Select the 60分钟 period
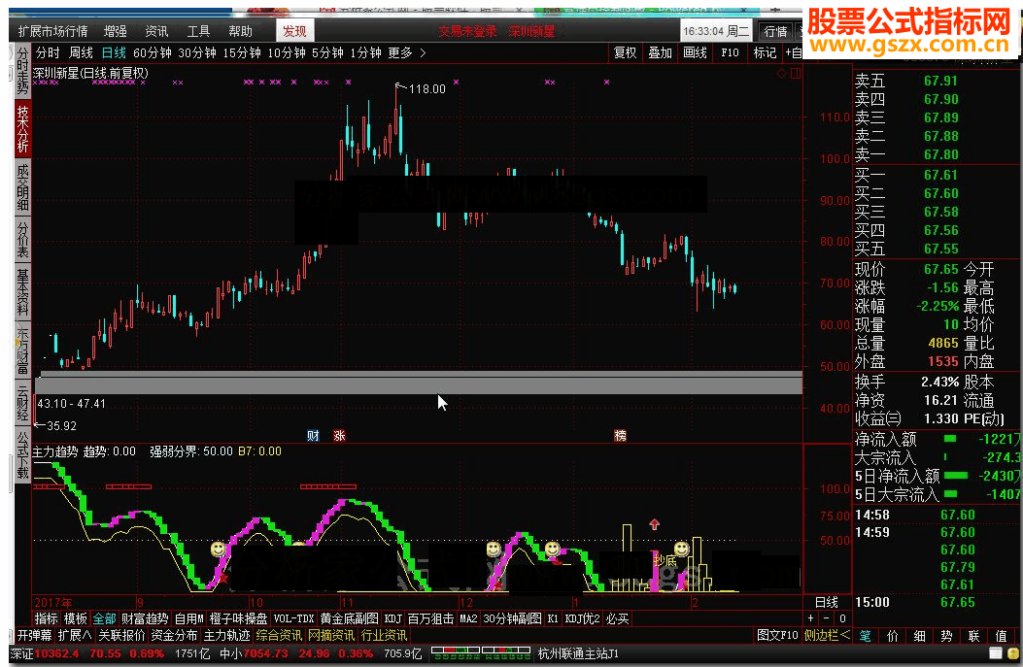1023x667 pixels. click(x=152, y=52)
